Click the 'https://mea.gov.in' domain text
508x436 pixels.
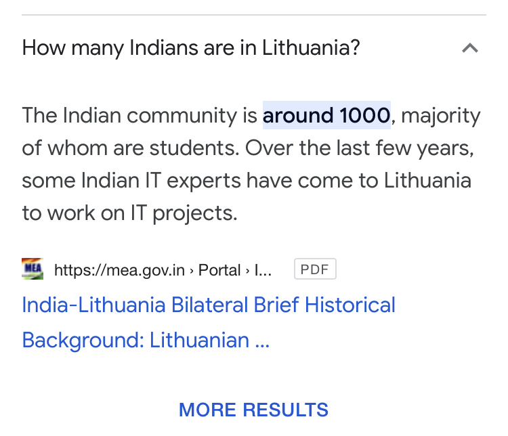[x=119, y=270]
